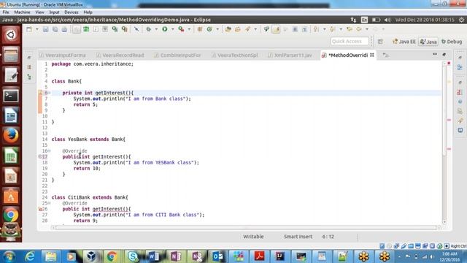Collapse the fold marker on line 16
This screenshot has width=467, height=263.
click(x=50, y=151)
